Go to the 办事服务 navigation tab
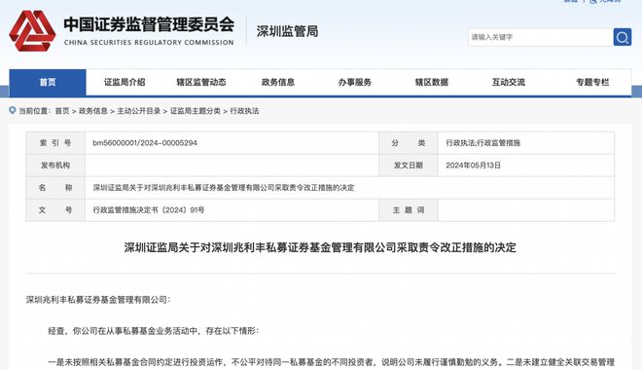The height and width of the screenshot is (370, 642). coord(355,83)
